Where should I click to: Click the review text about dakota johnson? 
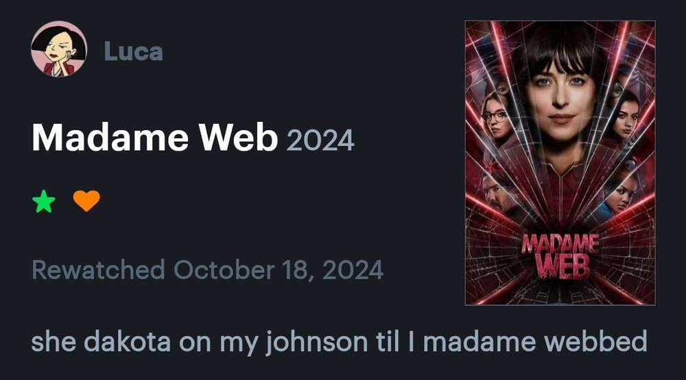click(x=339, y=341)
